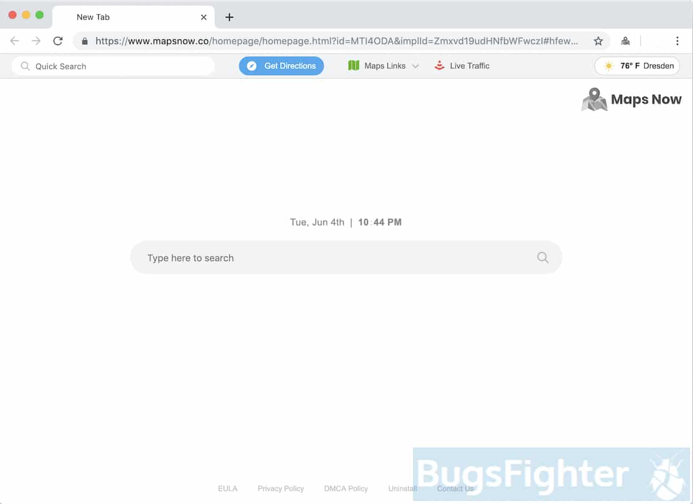Click the padlock site info icon
The height and width of the screenshot is (504, 693).
point(85,41)
